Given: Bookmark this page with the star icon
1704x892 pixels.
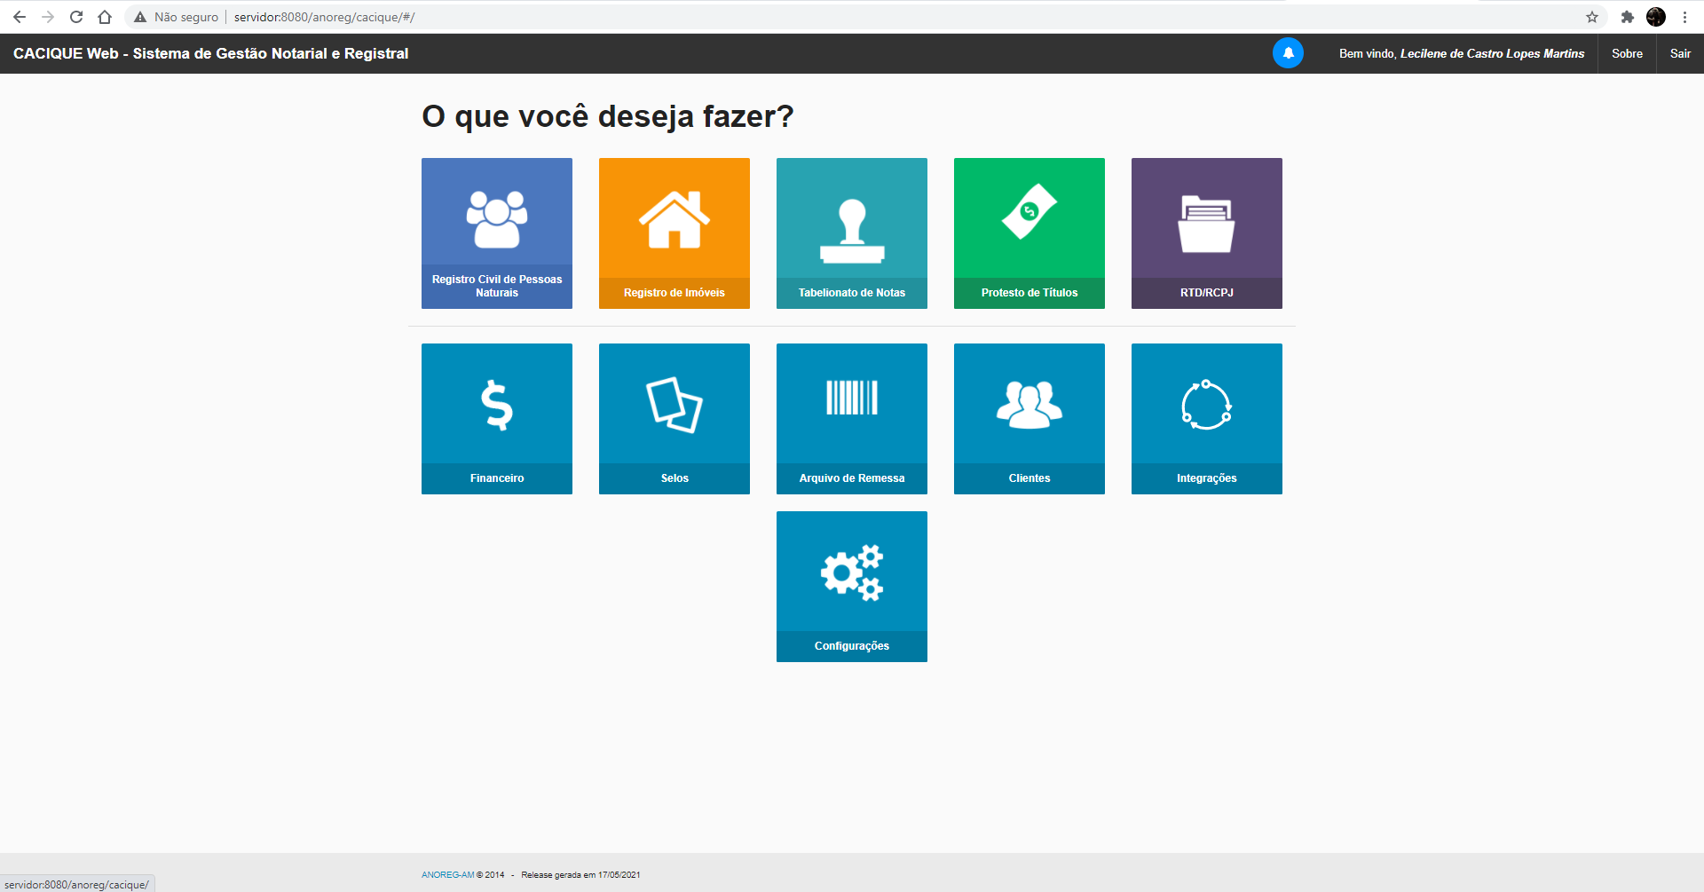Looking at the screenshot, I should click(1592, 17).
